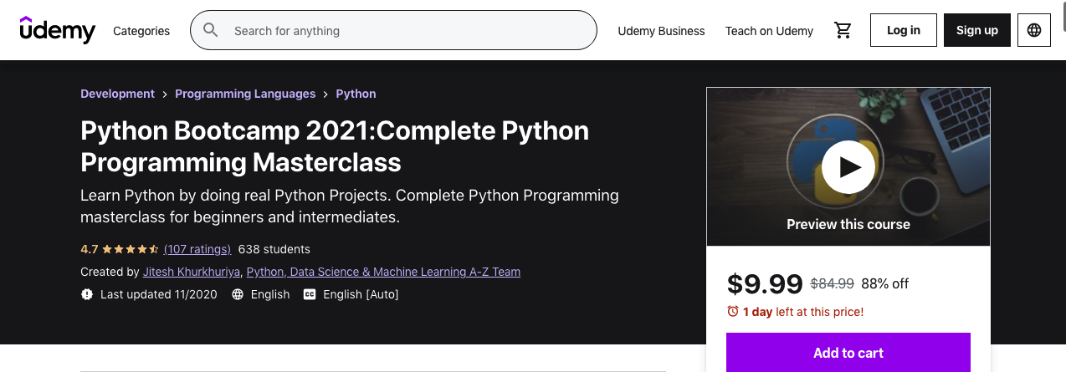Click the English [Auto] captions text
The width and height of the screenshot is (1066, 372).
(361, 294)
